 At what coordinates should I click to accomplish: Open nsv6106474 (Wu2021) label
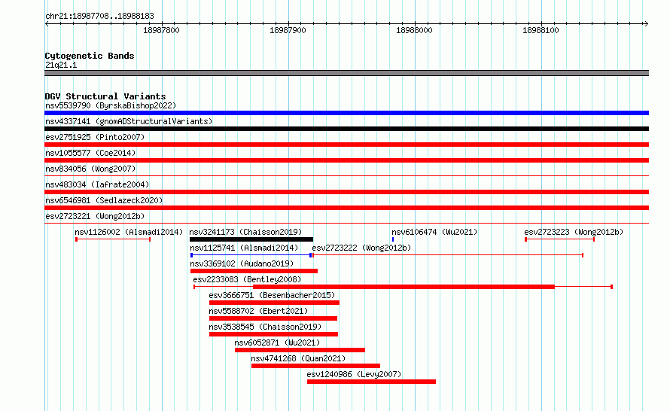(434, 232)
